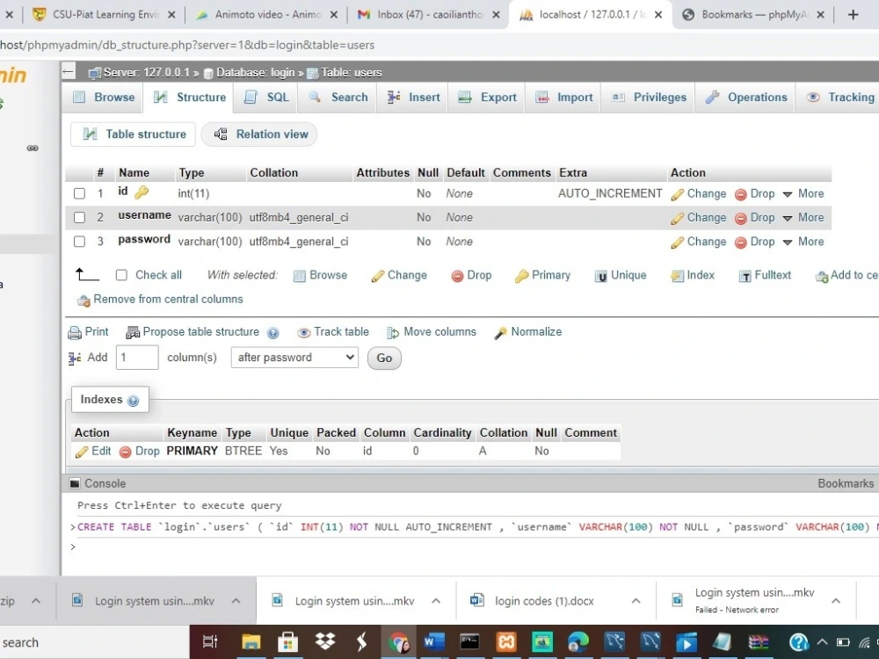Tick the checkbox for the username column

click(x=80, y=217)
